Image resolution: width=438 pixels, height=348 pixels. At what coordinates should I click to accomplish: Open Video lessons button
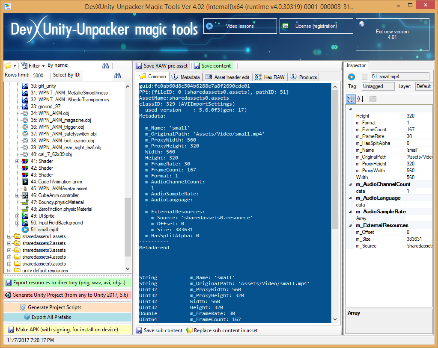[x=240, y=26]
